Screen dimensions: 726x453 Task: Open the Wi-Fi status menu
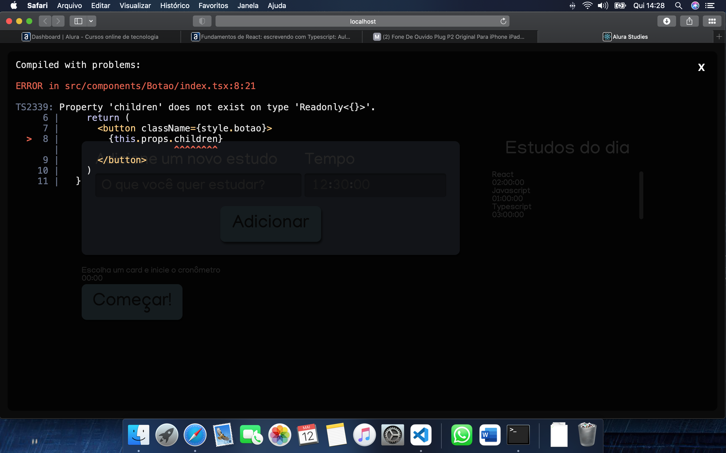(x=587, y=5)
